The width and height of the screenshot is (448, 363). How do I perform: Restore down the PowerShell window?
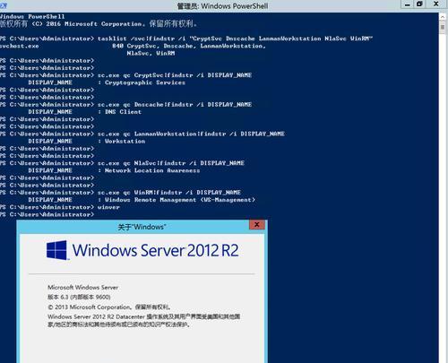[419, 4]
